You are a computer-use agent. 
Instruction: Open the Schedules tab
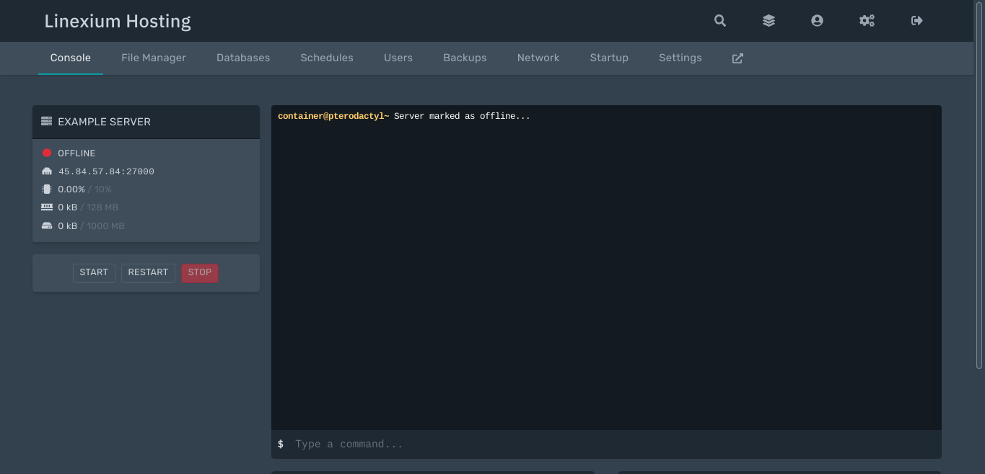327,58
